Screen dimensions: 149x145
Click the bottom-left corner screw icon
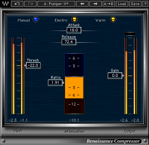[x=4, y=141]
